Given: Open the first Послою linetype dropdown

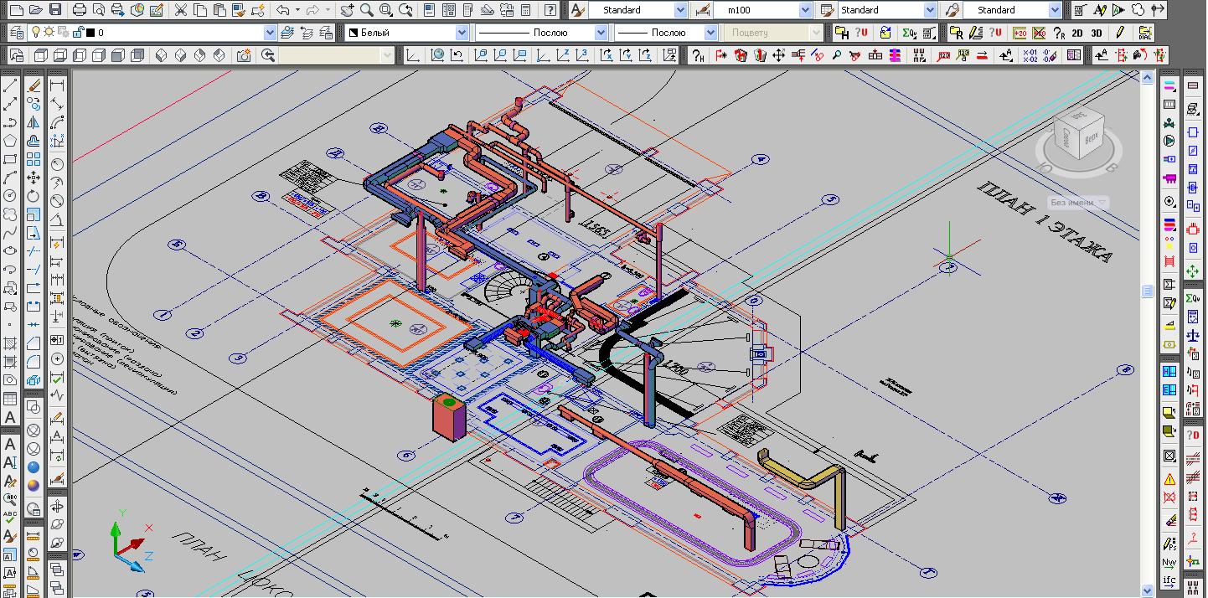Looking at the screenshot, I should 601,33.
